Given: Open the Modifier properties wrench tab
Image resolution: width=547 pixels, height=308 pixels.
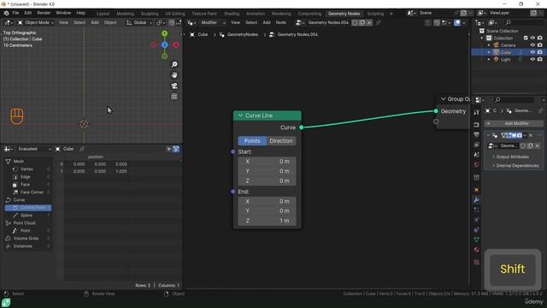Looking at the screenshot, I should pos(477,199).
